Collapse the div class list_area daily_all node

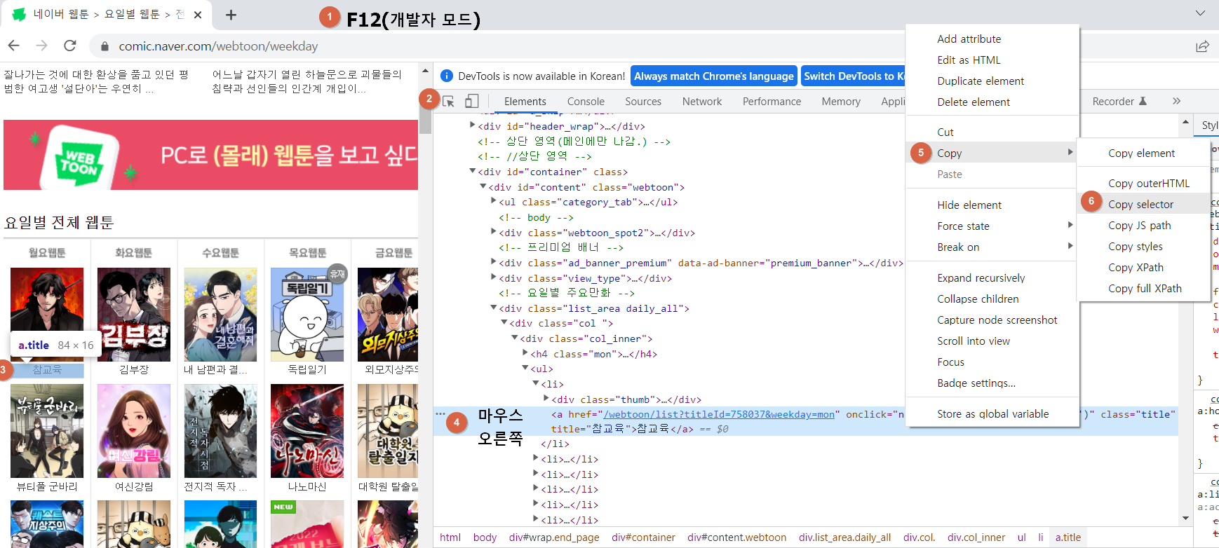coord(493,308)
